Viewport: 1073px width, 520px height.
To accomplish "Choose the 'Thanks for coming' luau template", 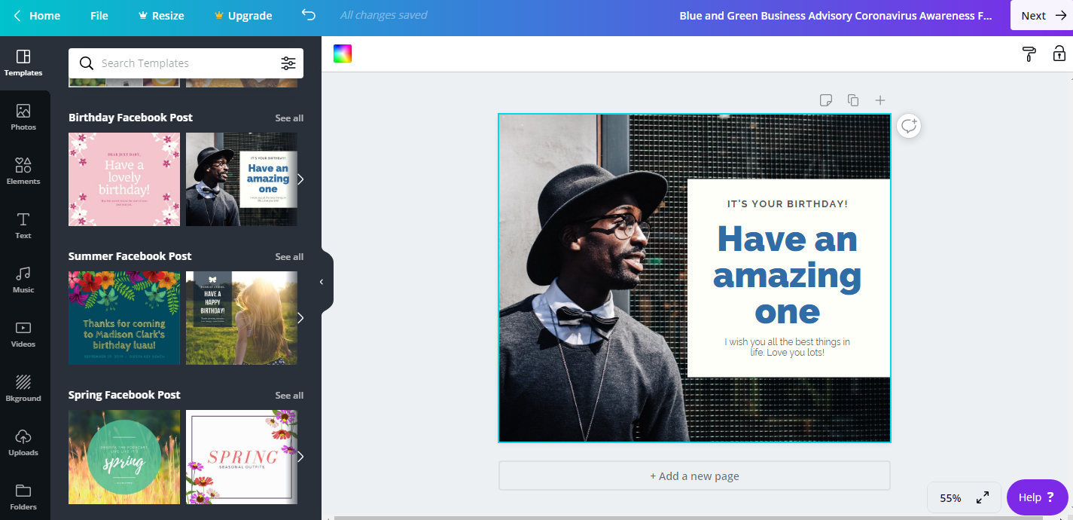I will pyautogui.click(x=124, y=318).
